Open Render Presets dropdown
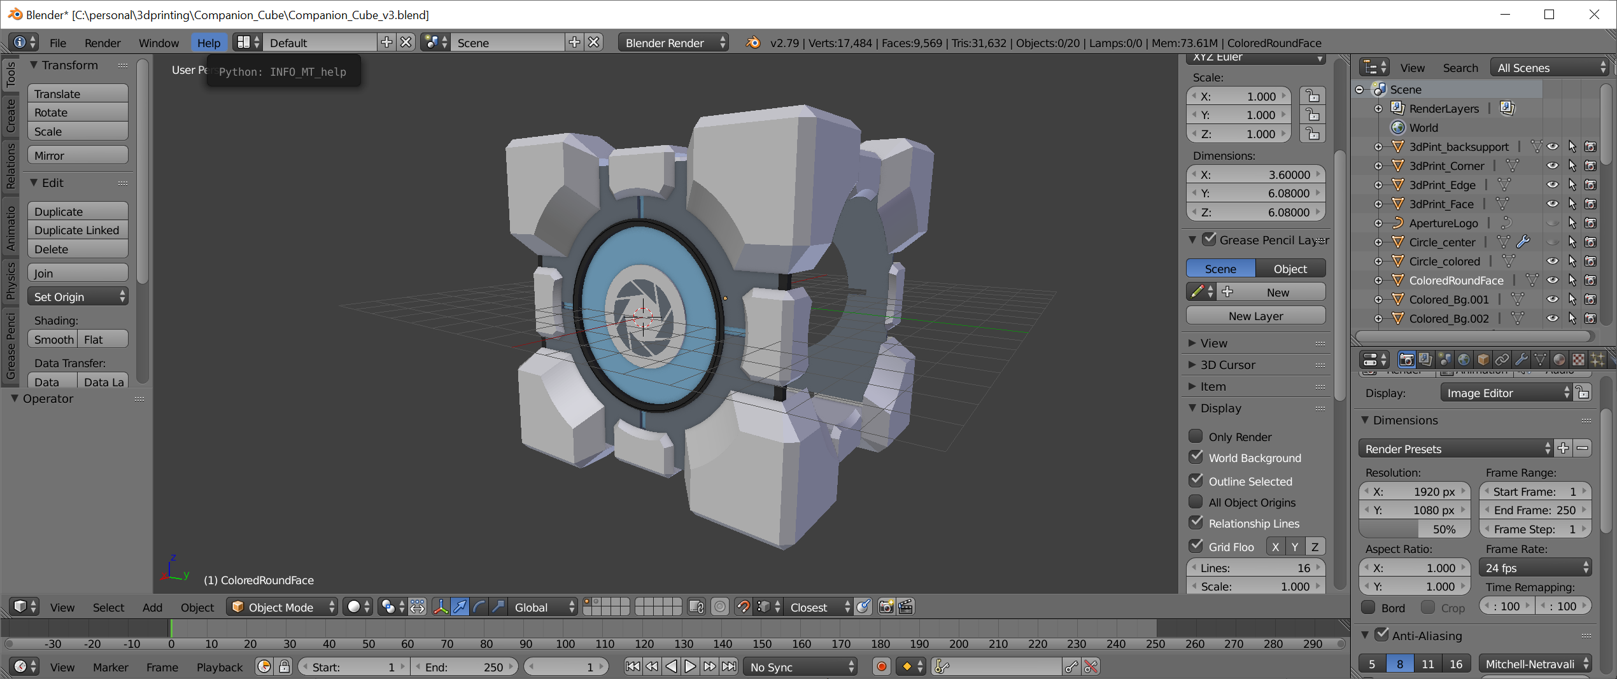The width and height of the screenshot is (1617, 679). 1455,449
